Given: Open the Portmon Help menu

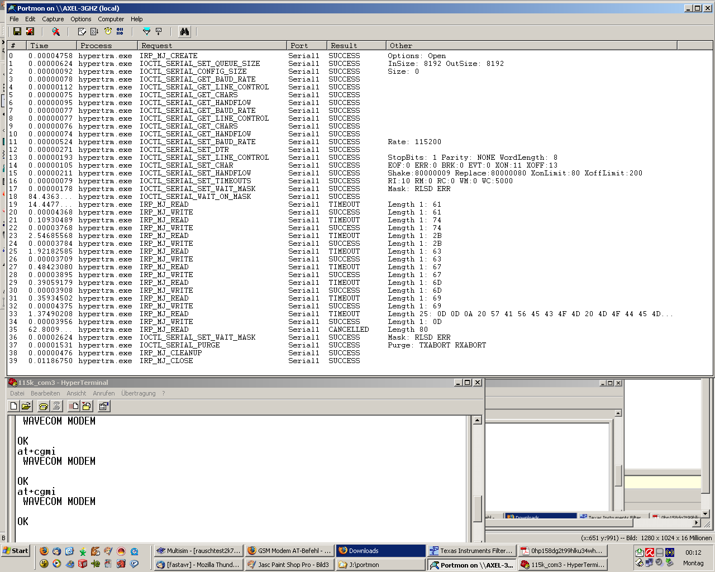Looking at the screenshot, I should 137,19.
